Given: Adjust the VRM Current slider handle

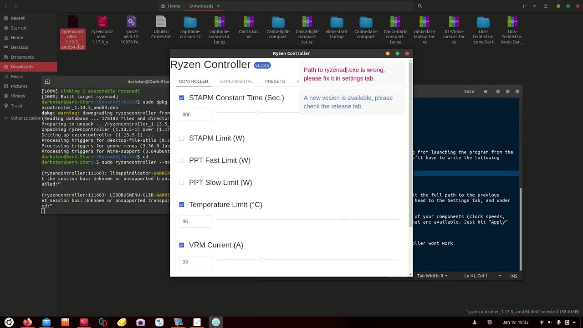Looking at the screenshot, I should pos(261,260).
